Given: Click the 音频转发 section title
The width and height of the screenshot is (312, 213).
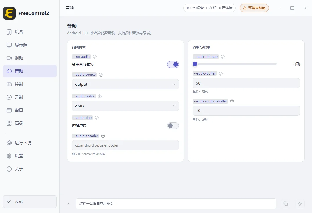Looking at the screenshot, I should coord(79,47).
